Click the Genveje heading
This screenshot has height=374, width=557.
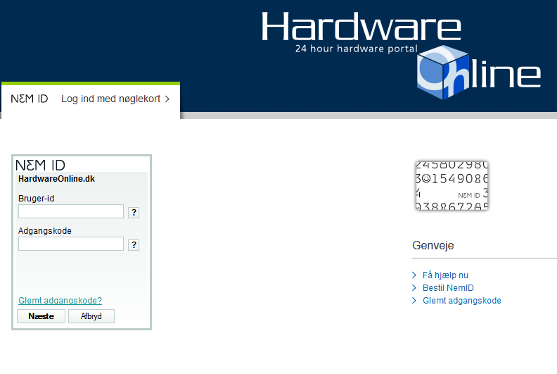(433, 246)
